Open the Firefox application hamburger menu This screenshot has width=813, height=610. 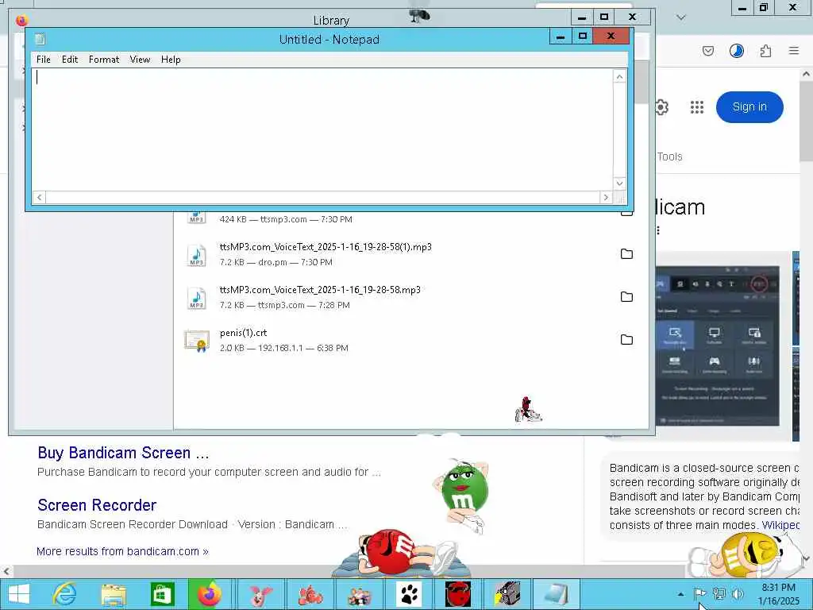coord(793,51)
